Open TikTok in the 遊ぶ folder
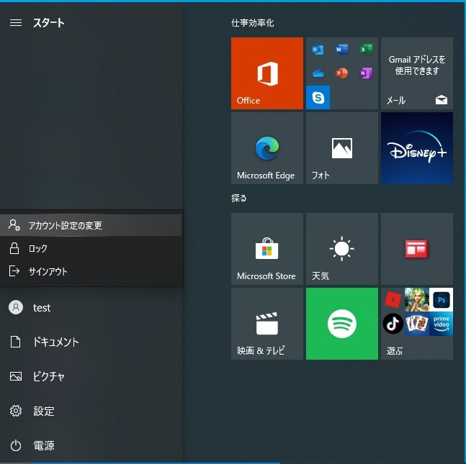The height and width of the screenshot is (464, 466). pyautogui.click(x=393, y=324)
